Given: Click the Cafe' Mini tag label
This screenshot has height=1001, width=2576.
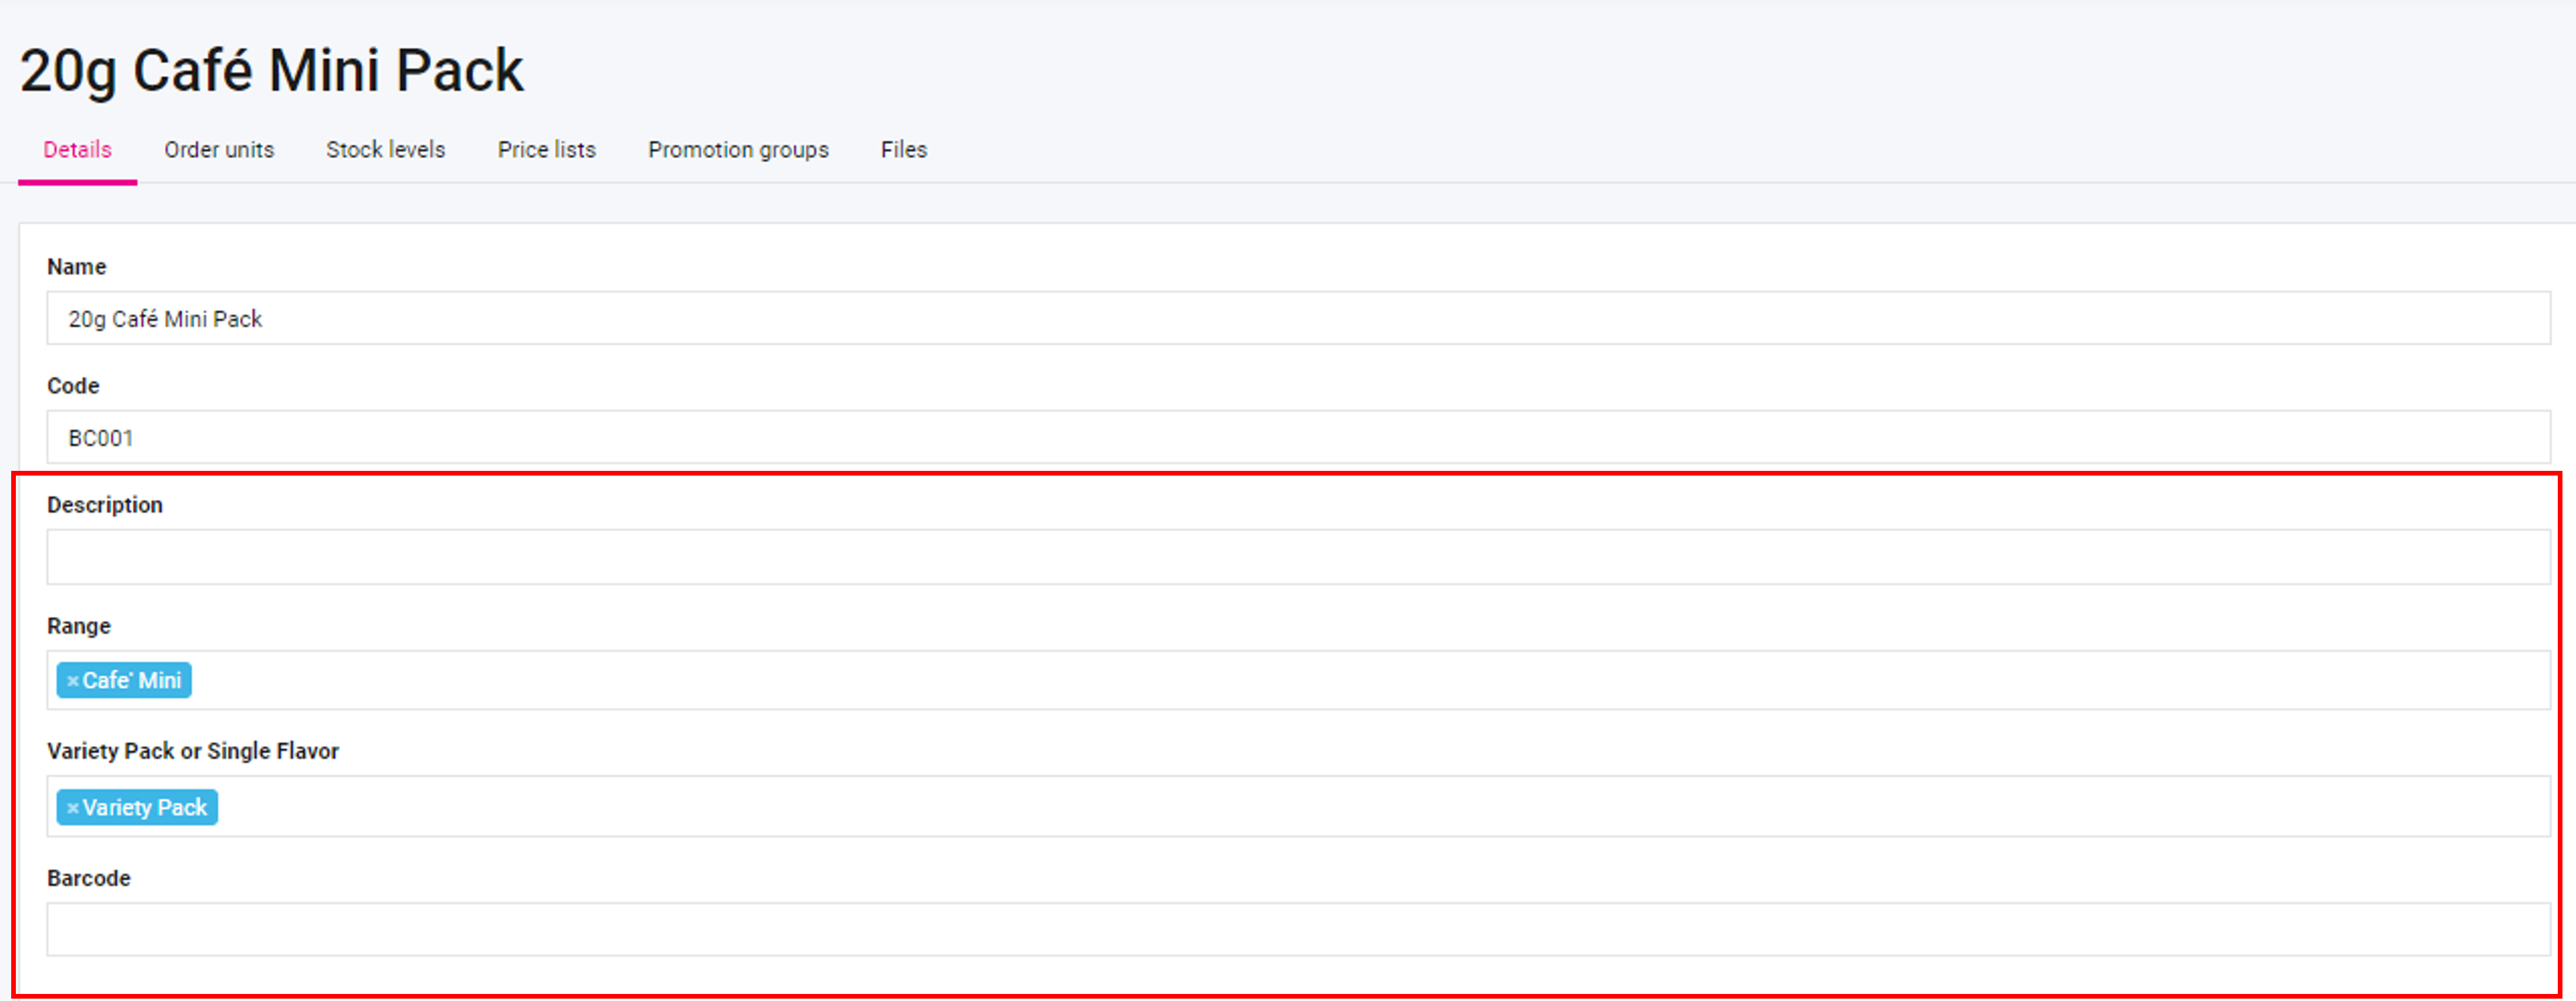Looking at the screenshot, I should pos(132,681).
